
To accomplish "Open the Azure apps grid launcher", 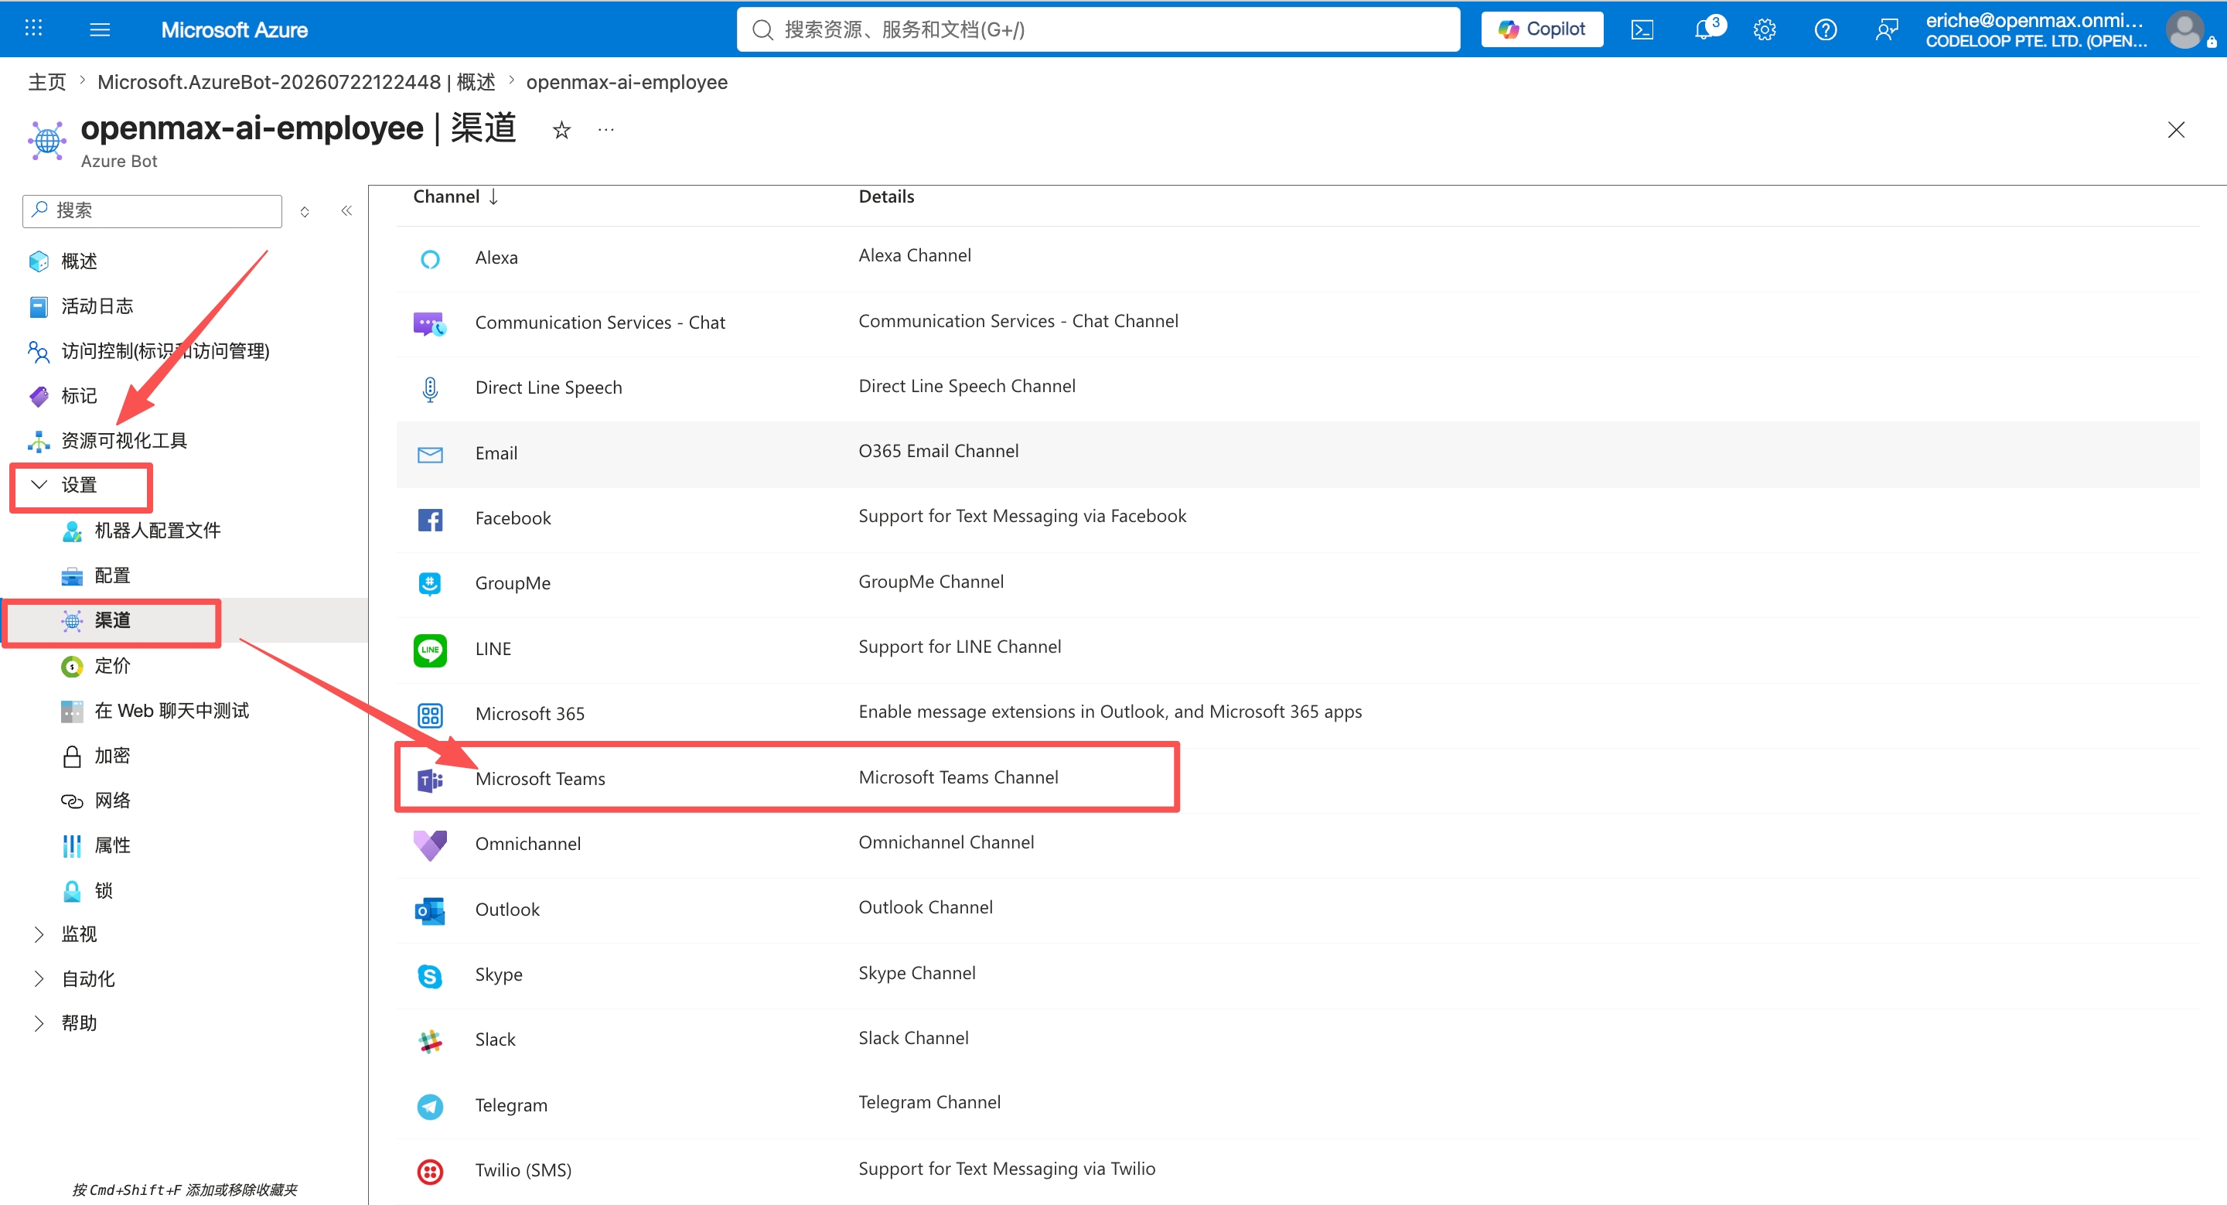I will [x=34, y=29].
